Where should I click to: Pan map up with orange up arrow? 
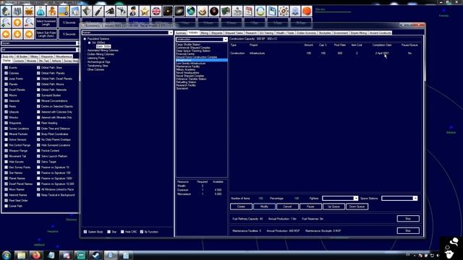click(17, 22)
